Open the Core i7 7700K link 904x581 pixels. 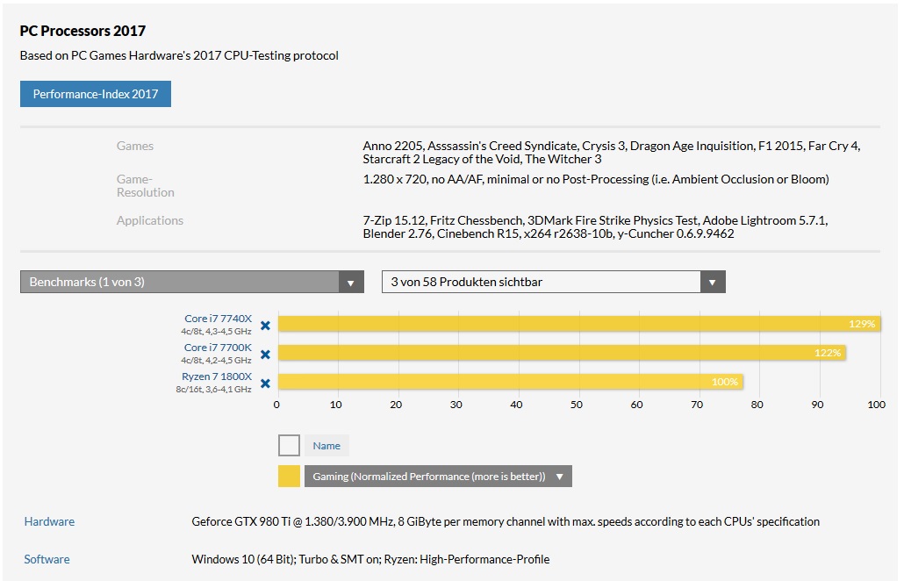(x=218, y=348)
